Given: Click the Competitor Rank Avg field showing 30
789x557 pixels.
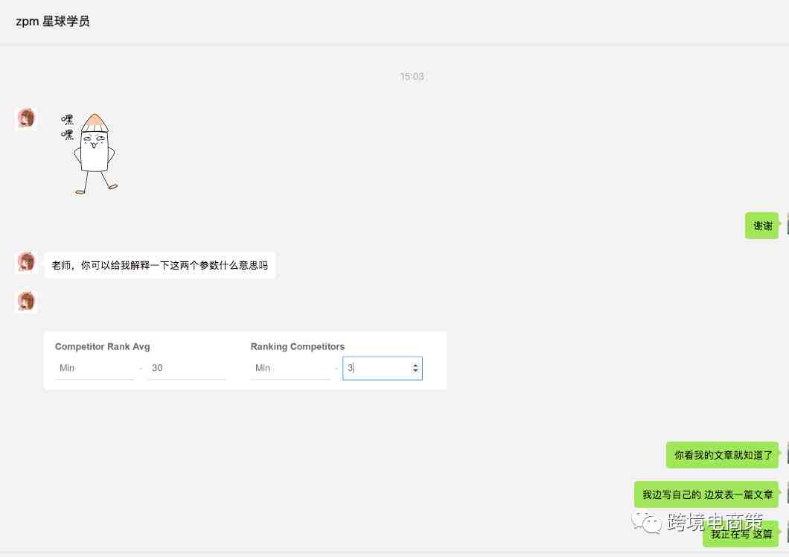Looking at the screenshot, I should coord(186,368).
